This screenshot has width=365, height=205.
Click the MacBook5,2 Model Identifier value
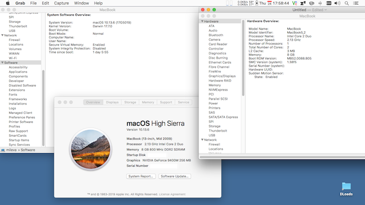[x=296, y=32]
